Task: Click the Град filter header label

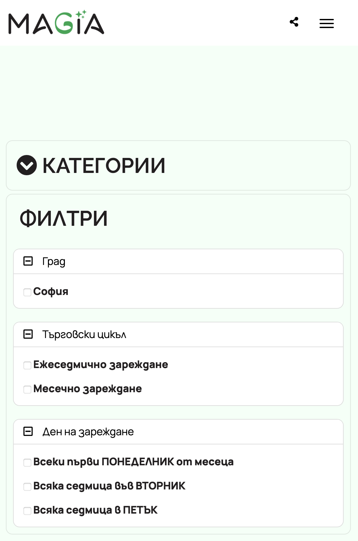Action: [x=54, y=261]
